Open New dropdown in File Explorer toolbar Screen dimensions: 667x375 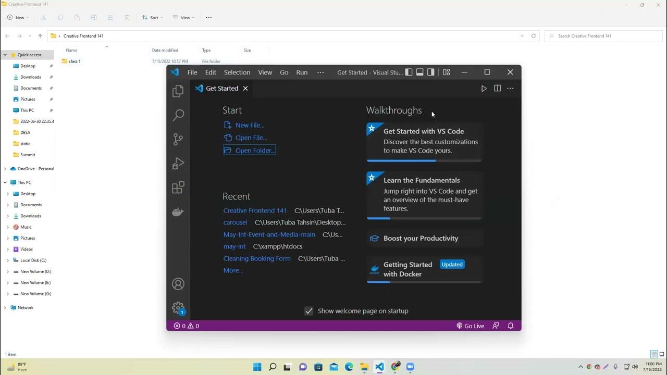(x=18, y=18)
